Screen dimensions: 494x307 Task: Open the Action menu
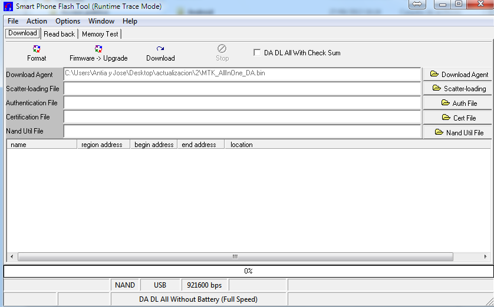[37, 21]
